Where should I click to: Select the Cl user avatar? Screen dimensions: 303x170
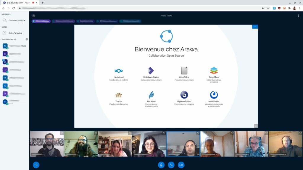coord(5,102)
